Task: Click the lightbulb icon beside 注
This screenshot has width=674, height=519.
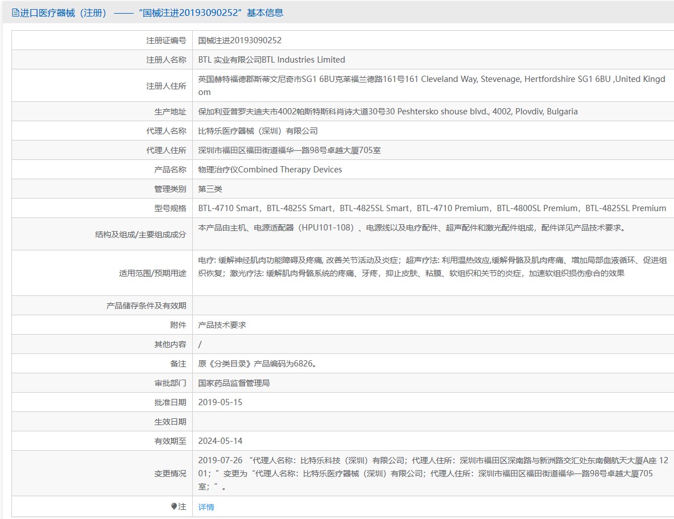Action: pos(174,506)
